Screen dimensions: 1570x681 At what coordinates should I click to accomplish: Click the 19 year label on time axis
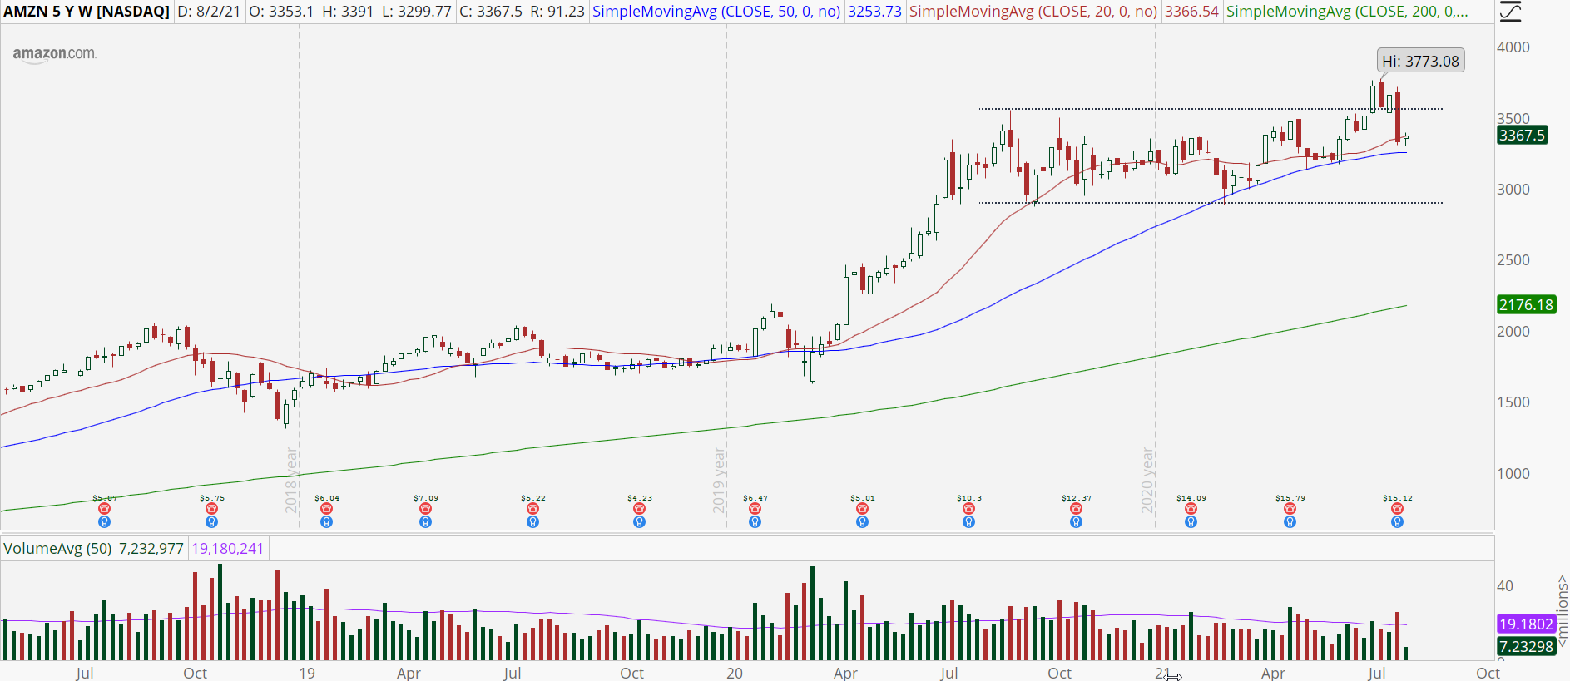pos(307,673)
